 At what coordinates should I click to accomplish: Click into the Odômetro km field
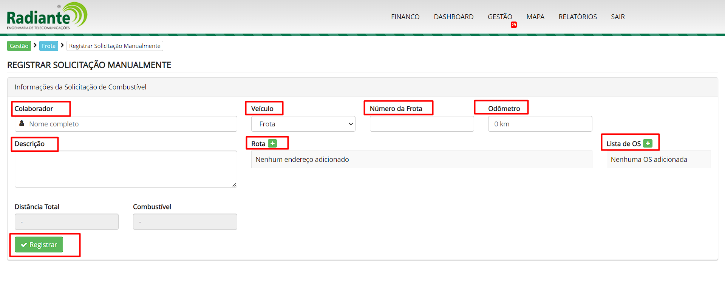[x=540, y=124]
